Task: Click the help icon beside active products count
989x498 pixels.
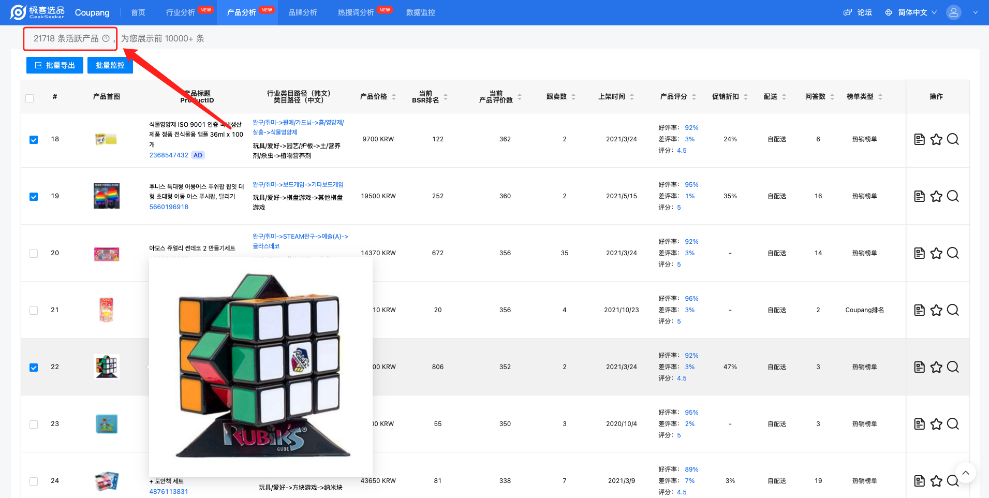Action: click(x=106, y=38)
